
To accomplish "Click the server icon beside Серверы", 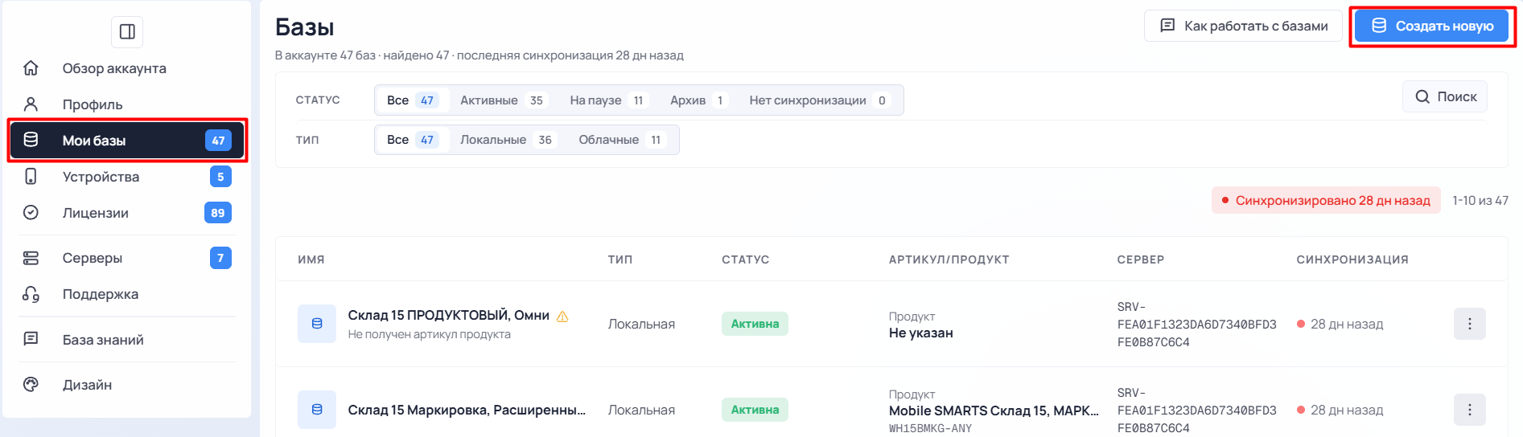I will click(31, 258).
